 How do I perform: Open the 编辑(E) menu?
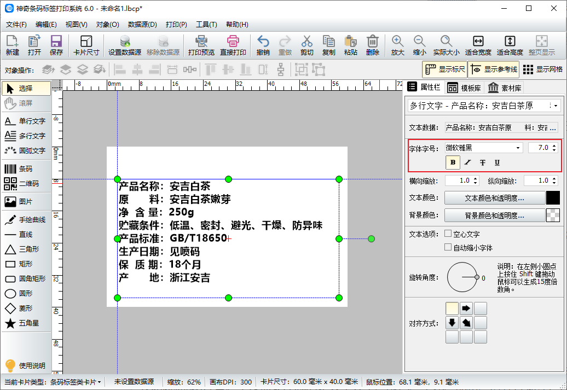[x=46, y=25]
